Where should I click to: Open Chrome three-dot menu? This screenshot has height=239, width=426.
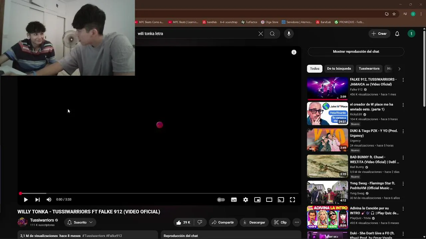point(420,14)
